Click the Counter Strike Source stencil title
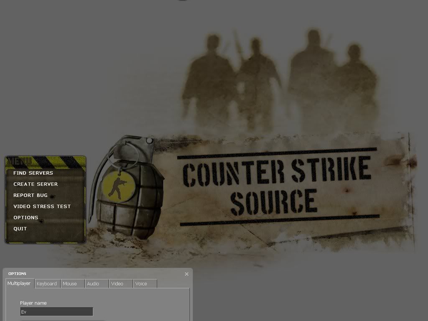Viewport: 428px width, 321px height. [x=278, y=187]
